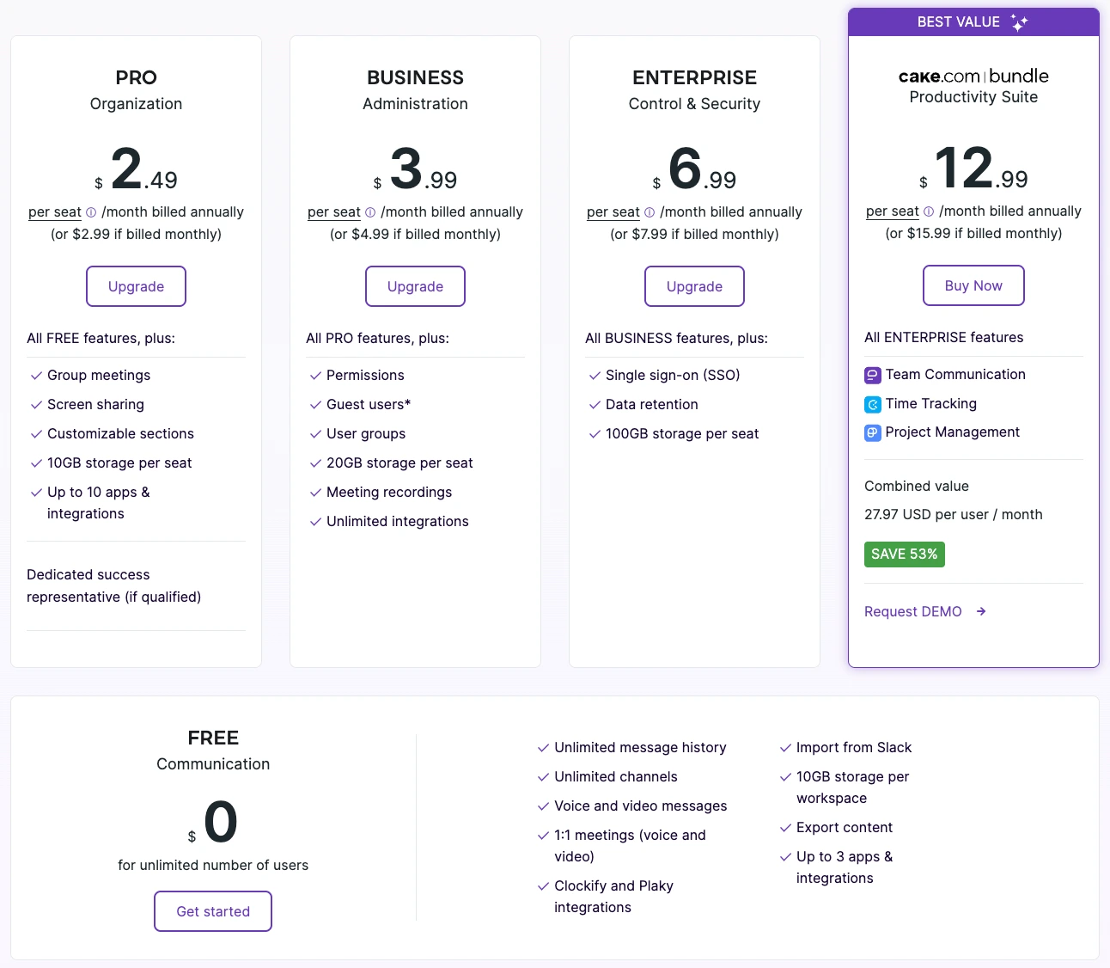Click Upgrade under the BUSINESS plan
This screenshot has width=1110, height=968.
pos(415,286)
